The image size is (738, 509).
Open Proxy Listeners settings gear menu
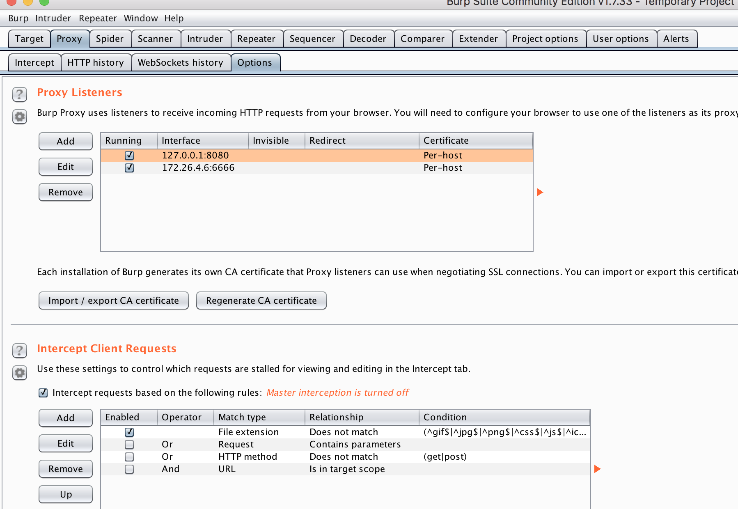click(x=20, y=117)
